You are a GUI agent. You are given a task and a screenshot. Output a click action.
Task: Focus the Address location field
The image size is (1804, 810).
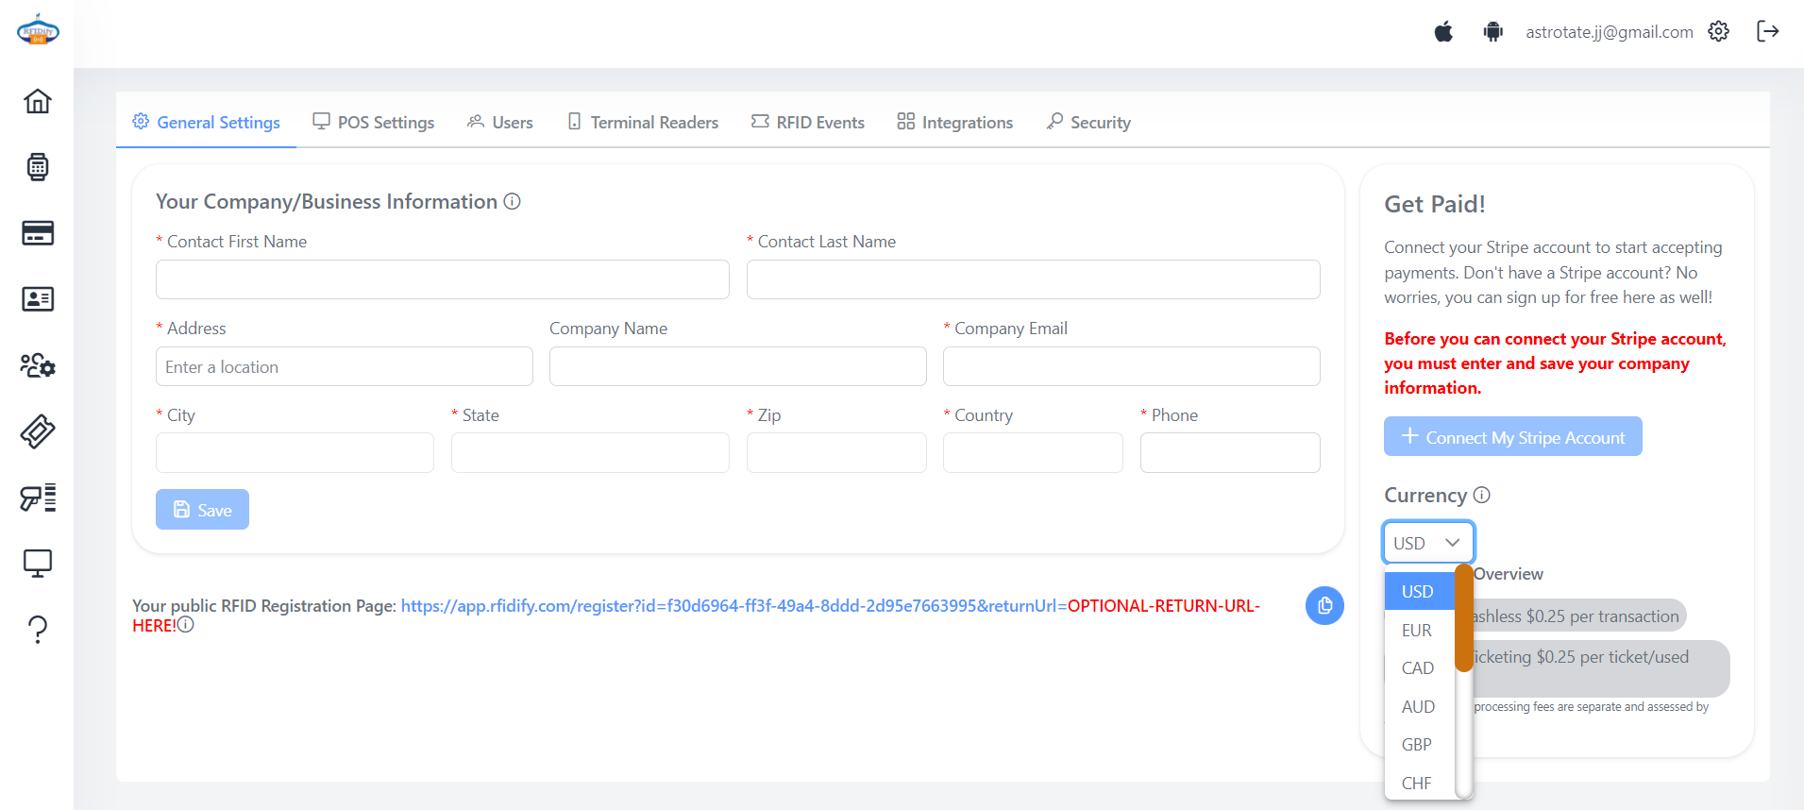tap(345, 366)
